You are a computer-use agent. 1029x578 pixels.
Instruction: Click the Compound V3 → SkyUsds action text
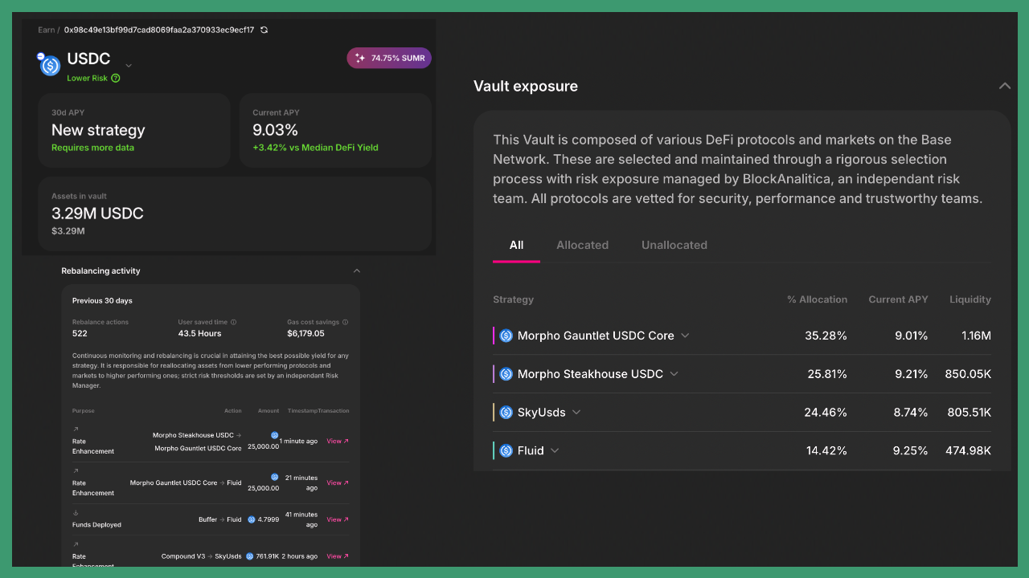[201, 556]
